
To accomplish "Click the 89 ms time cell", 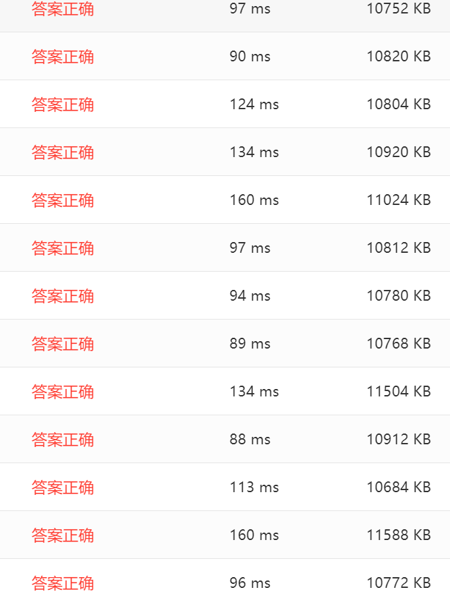I will [x=250, y=344].
